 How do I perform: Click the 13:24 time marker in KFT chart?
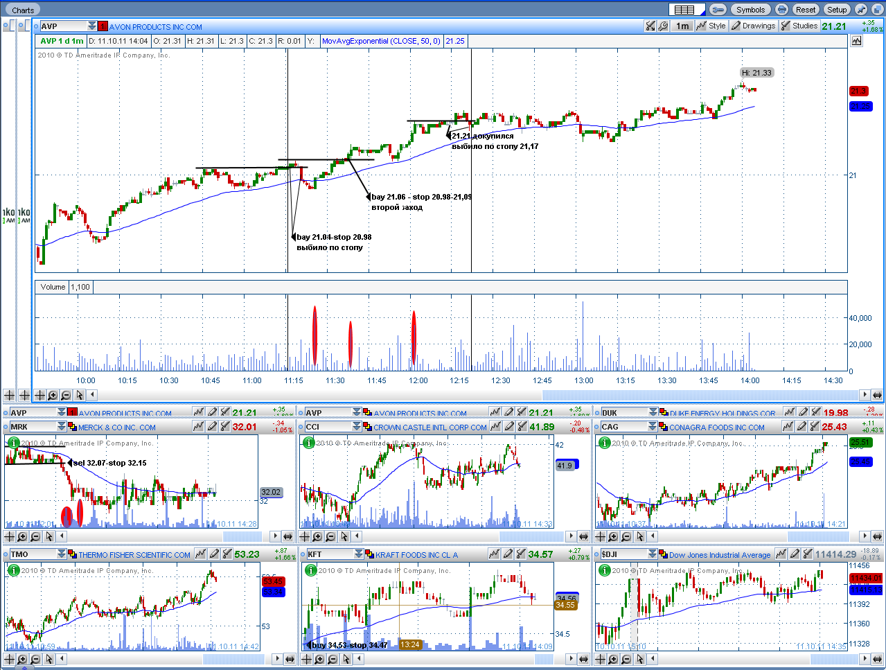[x=410, y=645]
